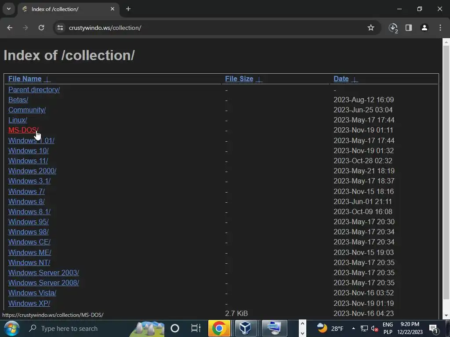Viewport: 450px width, 337px height.
Task: Open the muted volume tray icon
Action: [374, 328]
